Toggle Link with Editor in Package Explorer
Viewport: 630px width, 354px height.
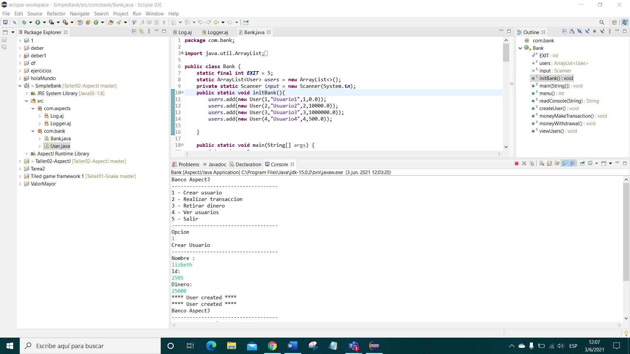pyautogui.click(x=141, y=31)
